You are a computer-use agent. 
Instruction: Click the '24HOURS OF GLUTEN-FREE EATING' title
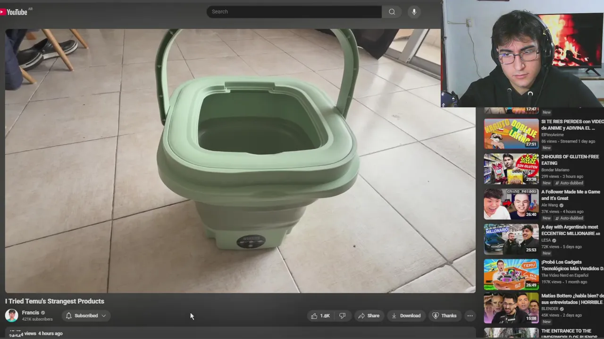tap(570, 160)
